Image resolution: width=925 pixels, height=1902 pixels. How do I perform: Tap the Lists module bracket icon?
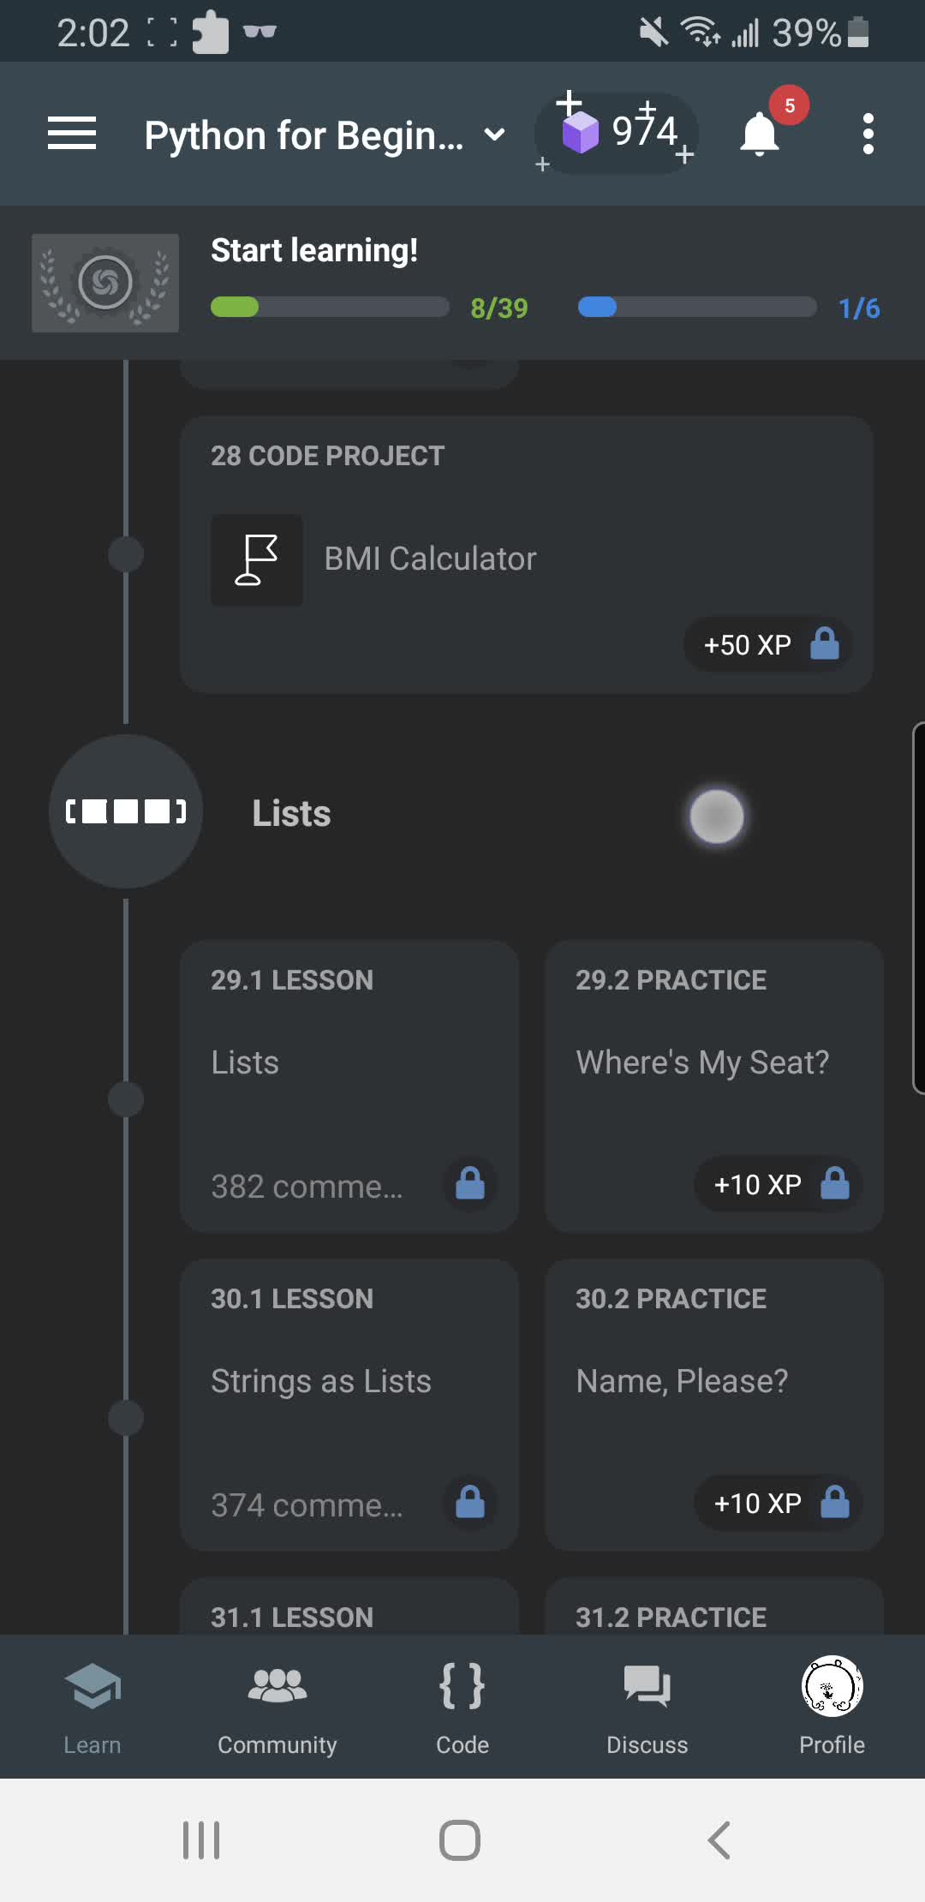click(126, 811)
